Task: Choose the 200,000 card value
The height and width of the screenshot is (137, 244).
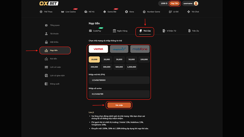Action: coord(94,67)
